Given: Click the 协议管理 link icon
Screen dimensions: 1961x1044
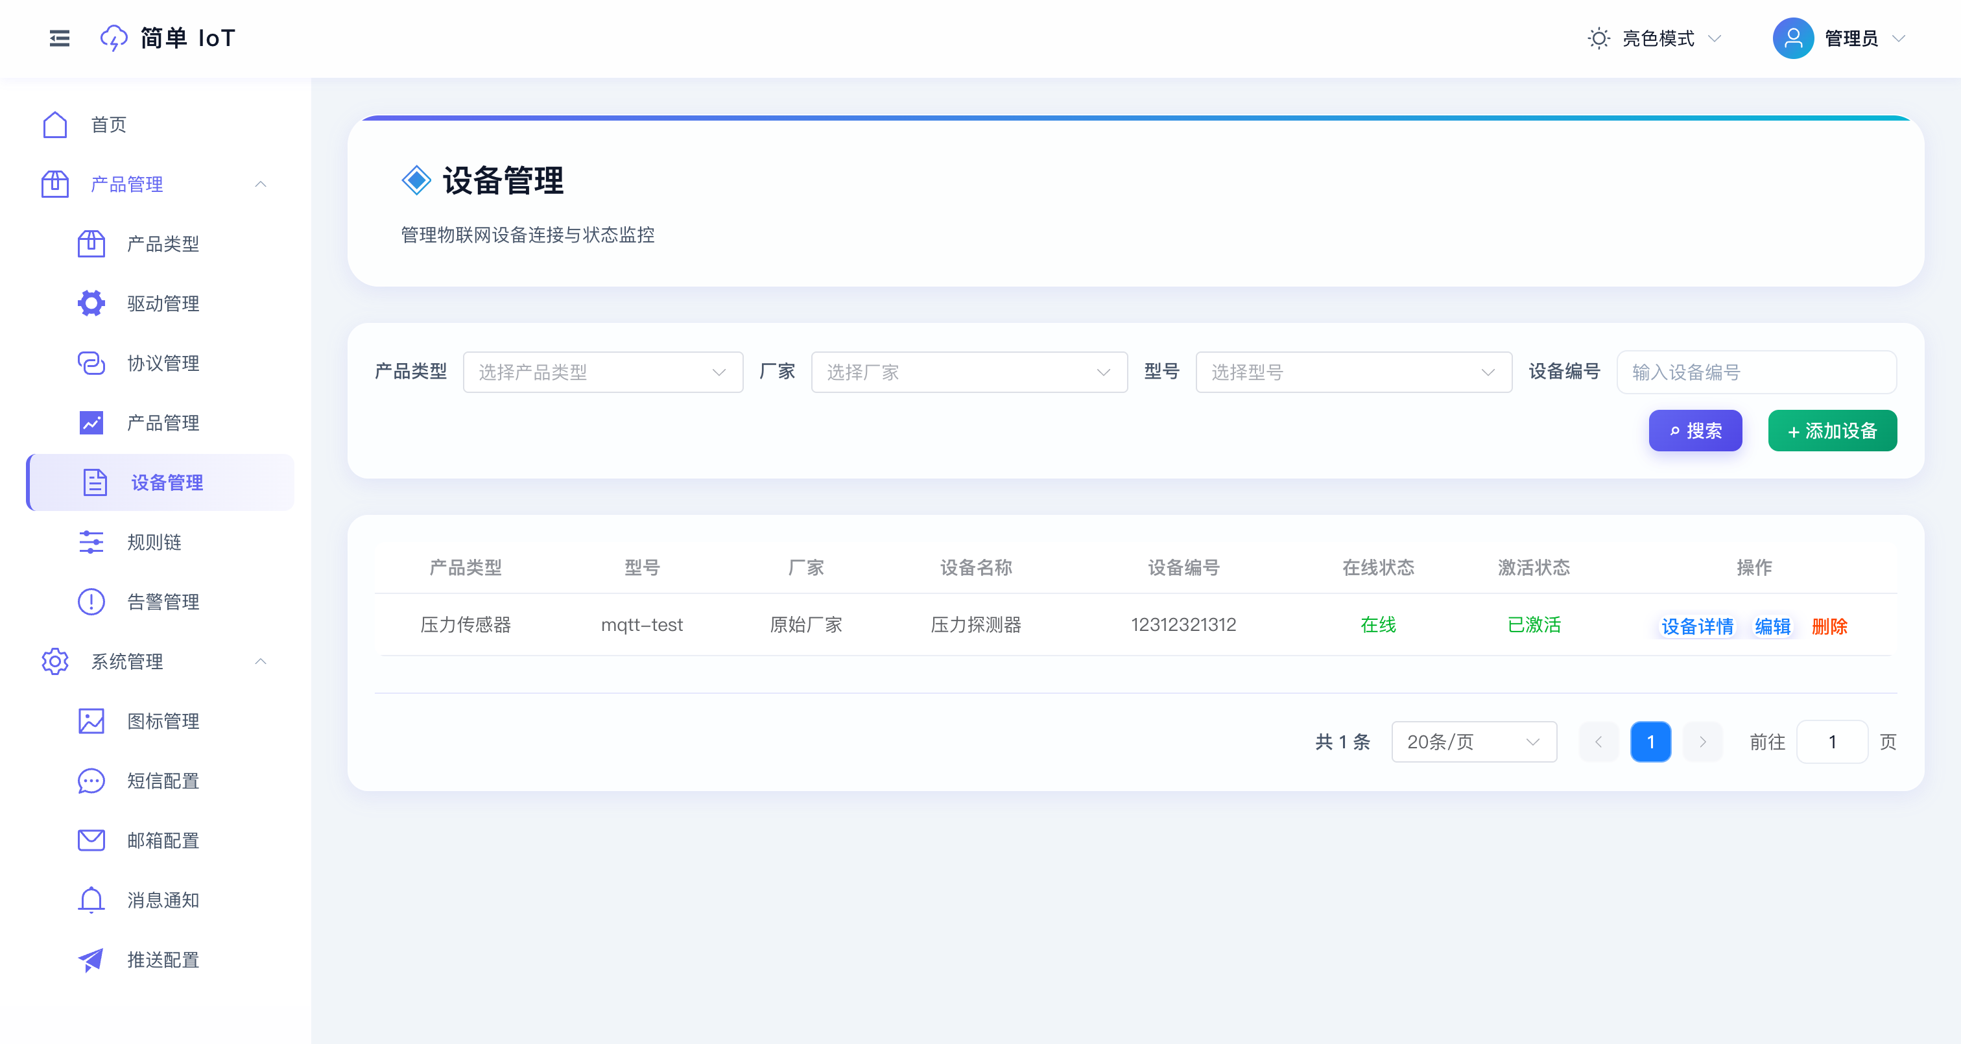Looking at the screenshot, I should point(91,362).
